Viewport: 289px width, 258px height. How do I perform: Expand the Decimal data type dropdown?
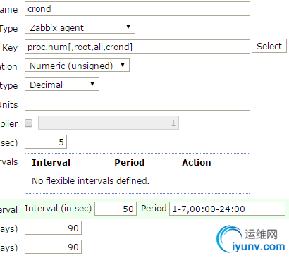(x=62, y=84)
